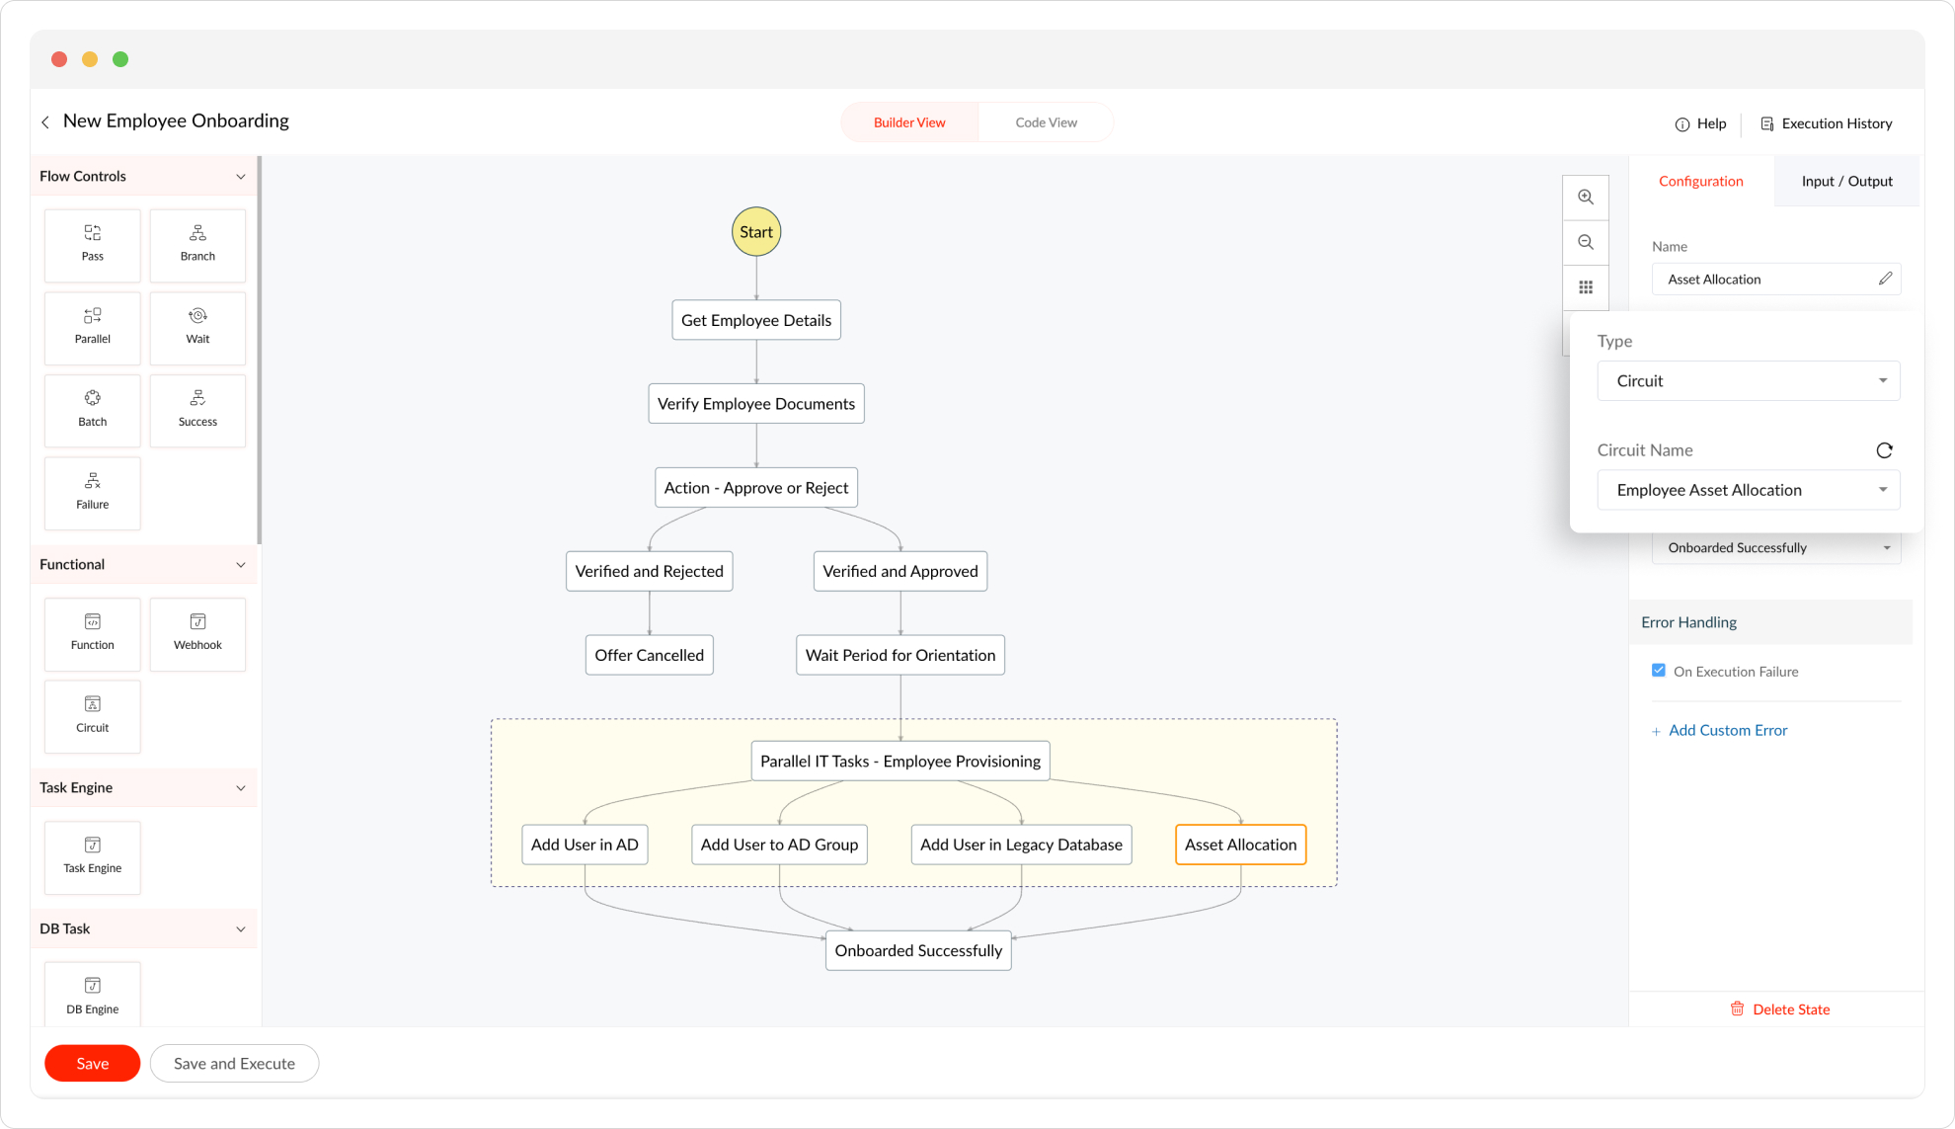
Task: Click Save and Execute button
Action: [234, 1063]
